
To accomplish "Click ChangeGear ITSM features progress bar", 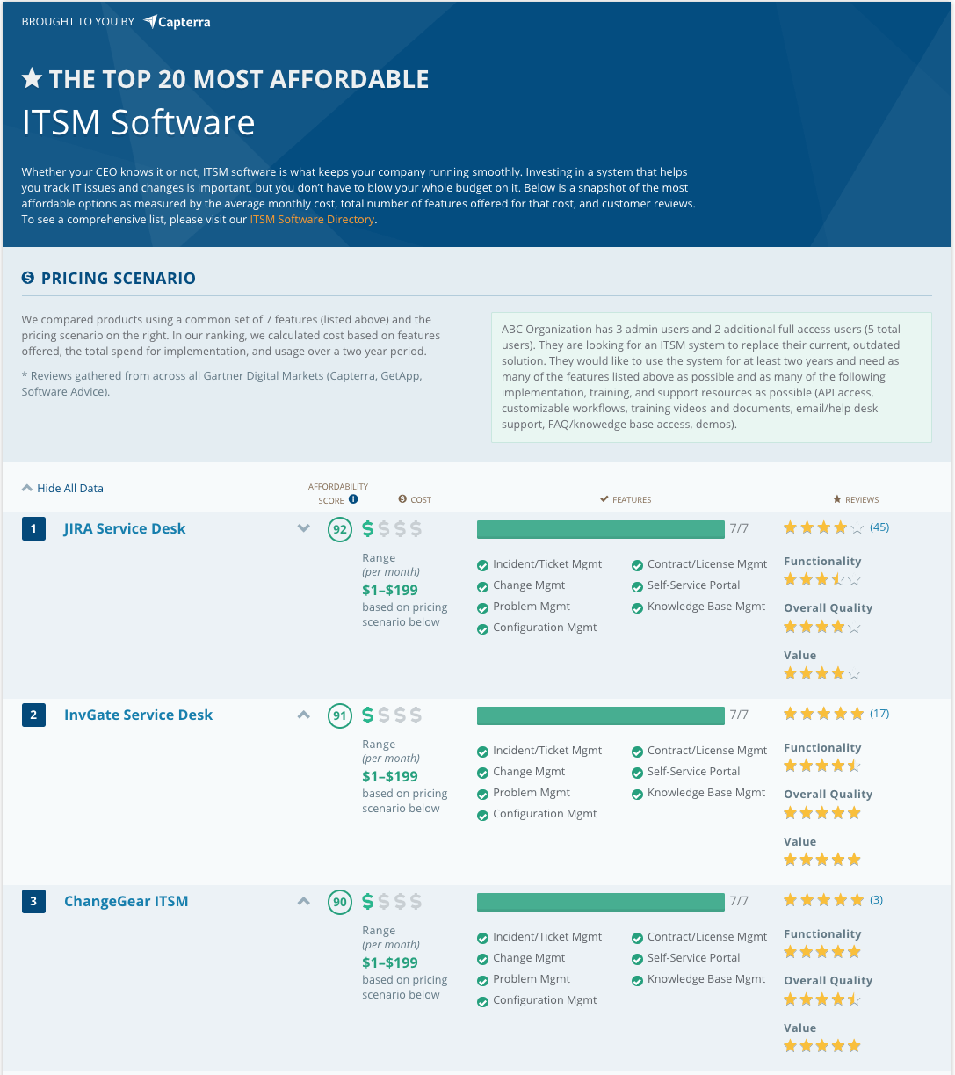I will [601, 902].
